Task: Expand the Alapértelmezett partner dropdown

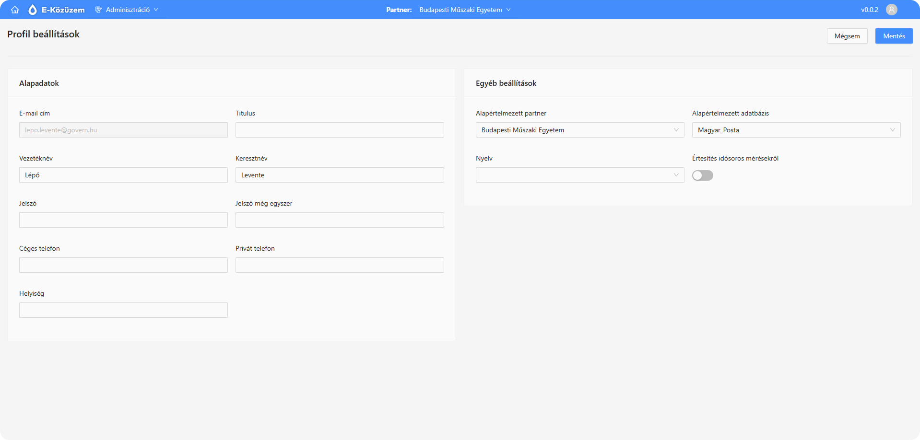Action: (580, 130)
